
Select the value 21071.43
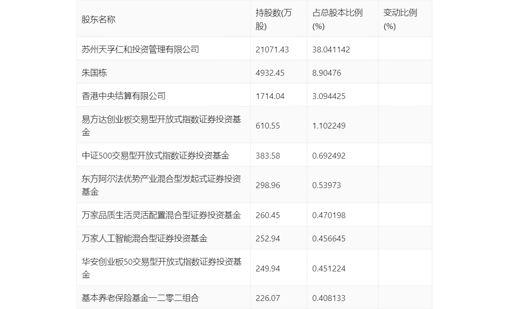[x=272, y=50]
